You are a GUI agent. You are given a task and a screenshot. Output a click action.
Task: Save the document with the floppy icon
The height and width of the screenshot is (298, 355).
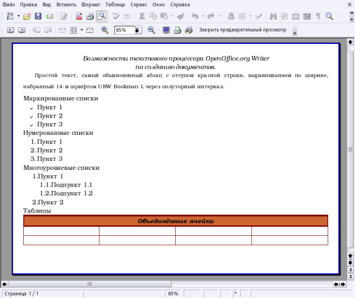pos(38,16)
